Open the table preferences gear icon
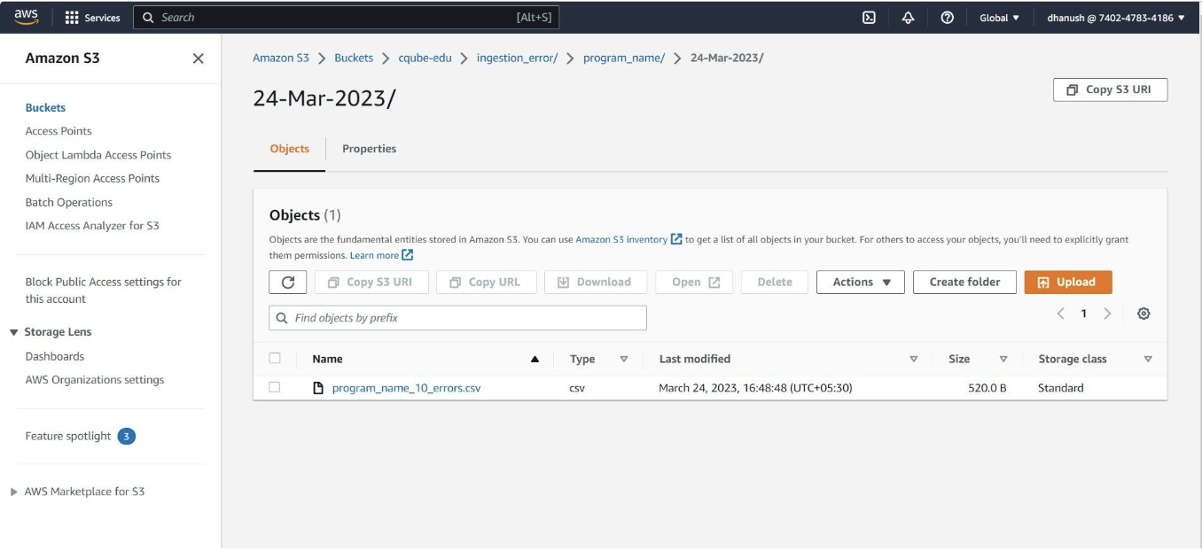Image resolution: width=1202 pixels, height=558 pixels. coord(1143,314)
